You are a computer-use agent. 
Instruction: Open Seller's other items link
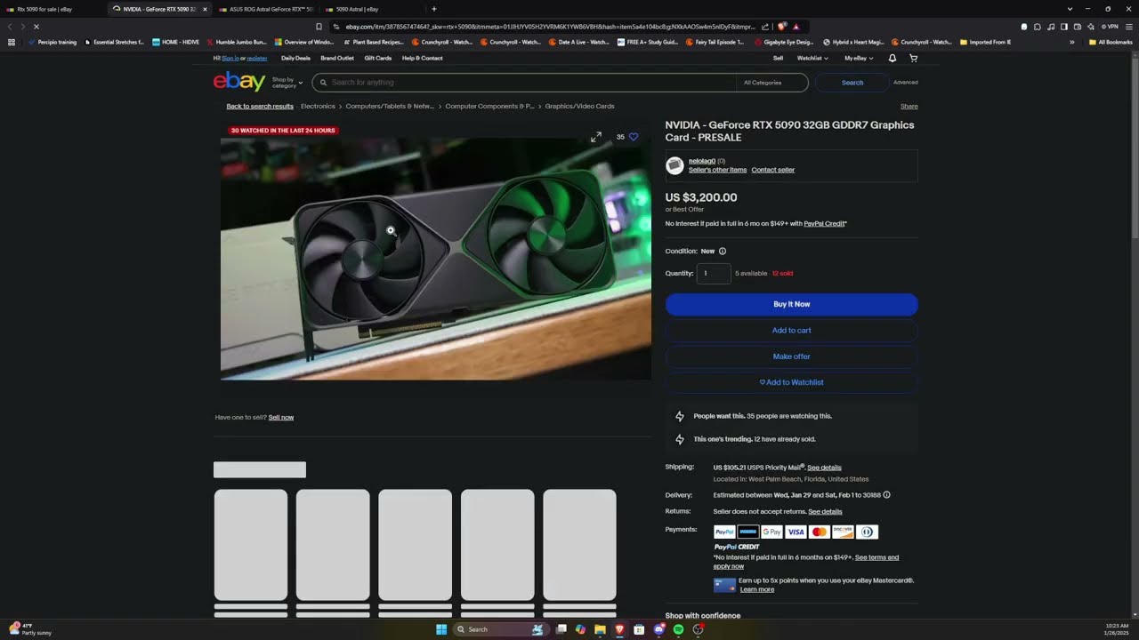coord(717,170)
